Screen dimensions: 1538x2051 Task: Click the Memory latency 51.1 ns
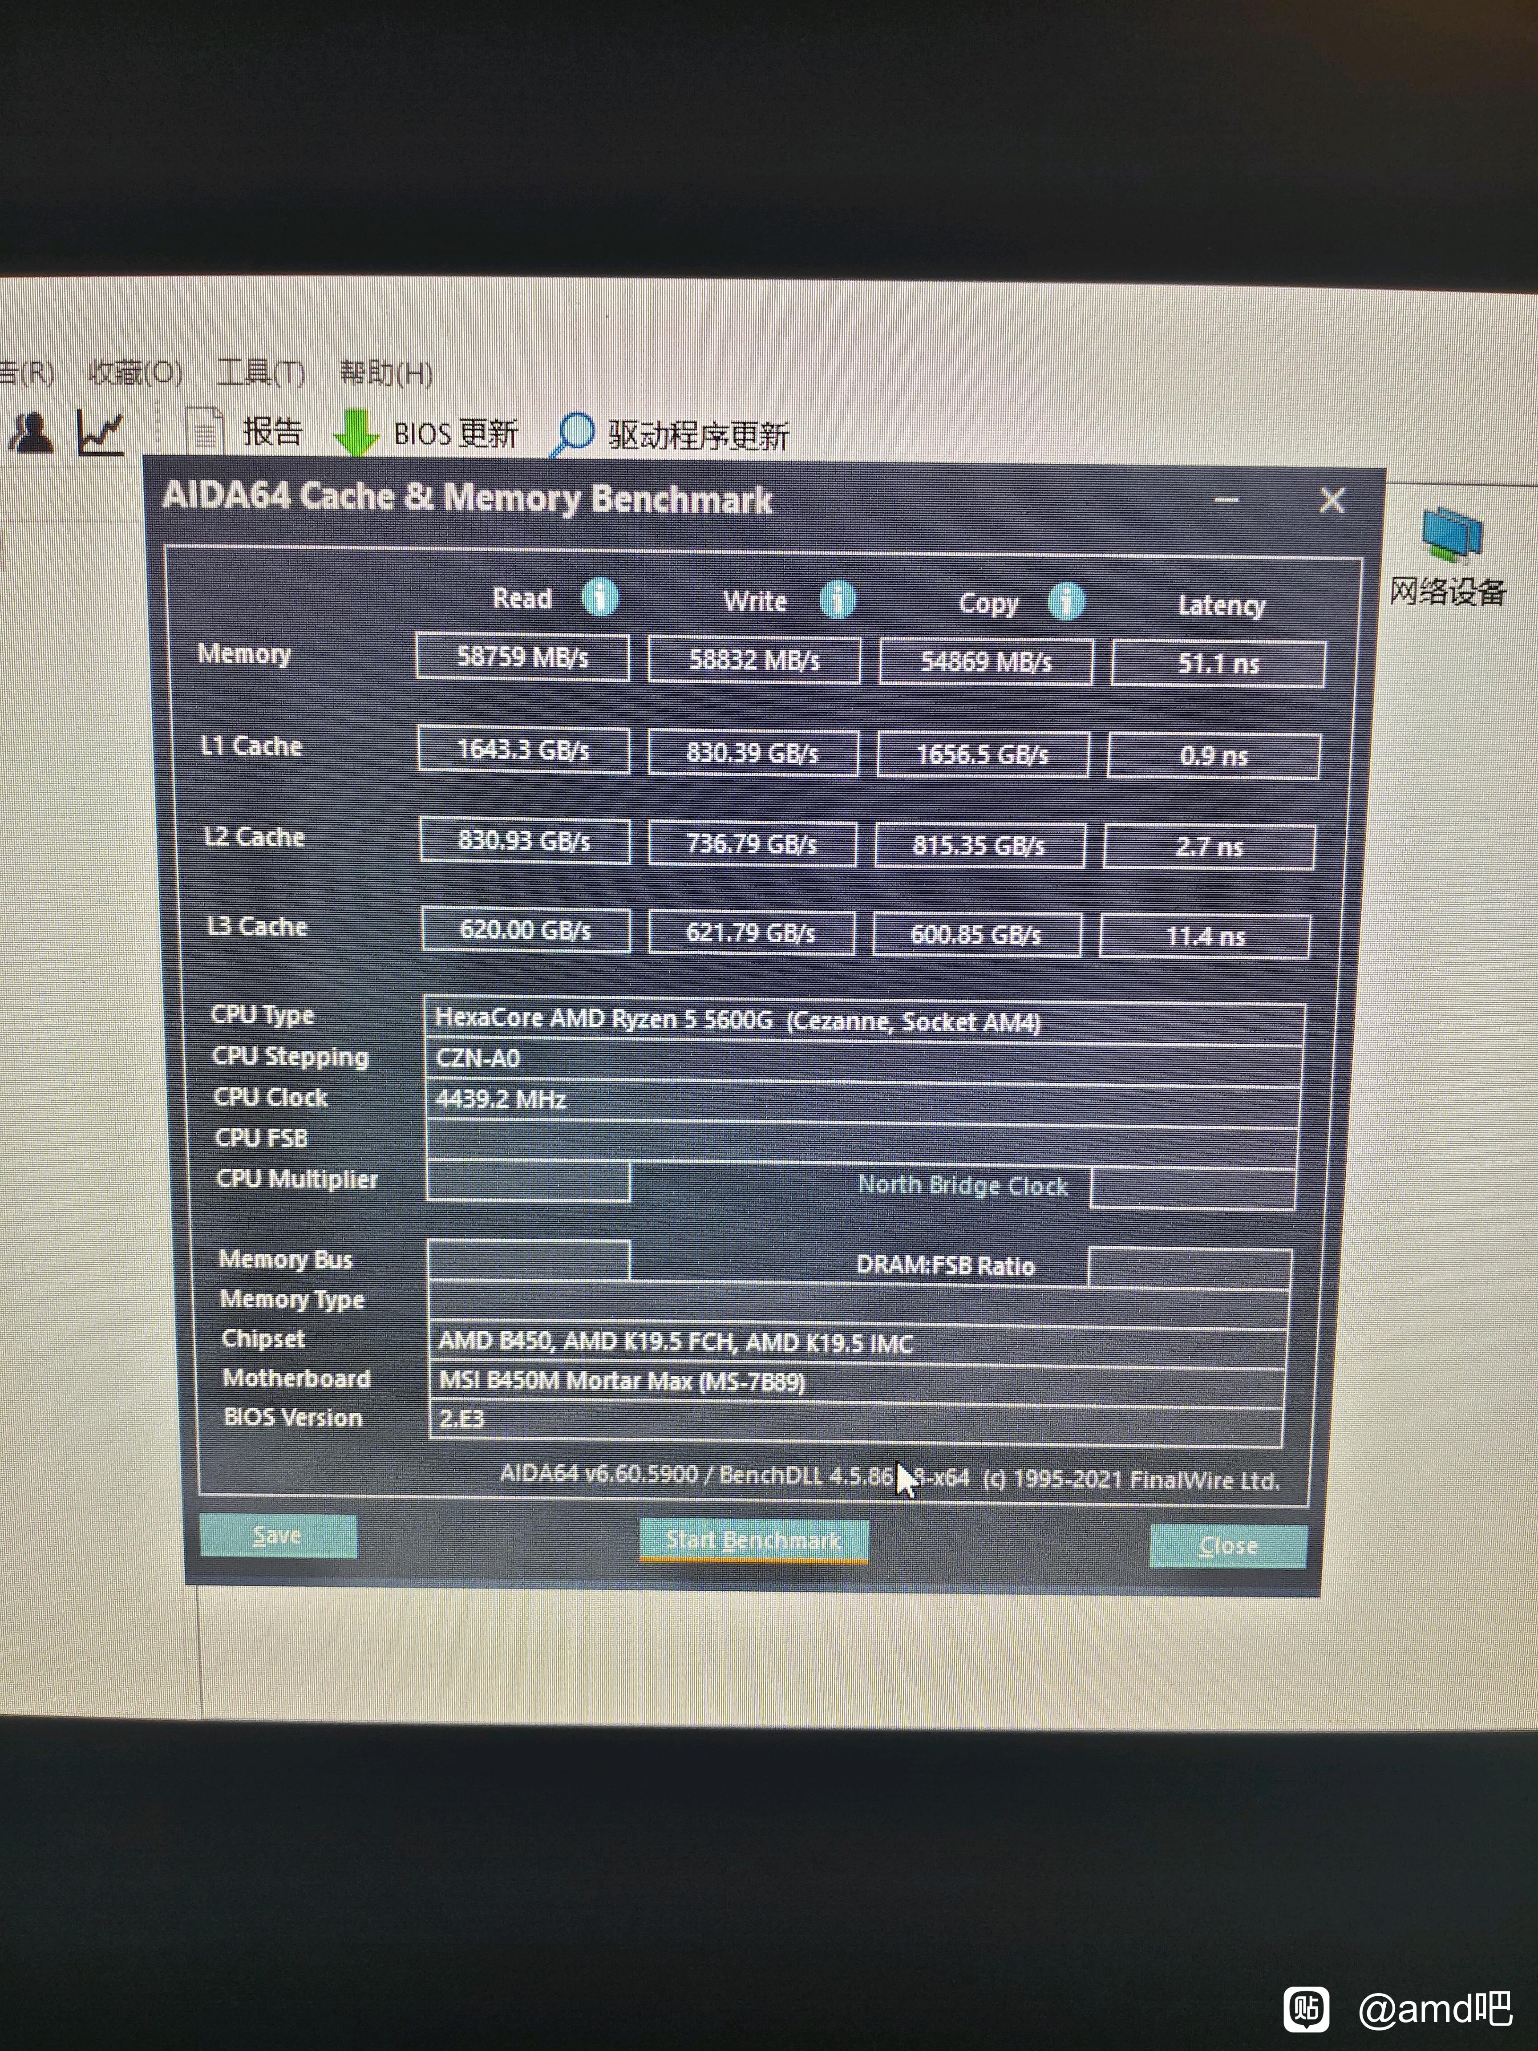pos(1218,664)
